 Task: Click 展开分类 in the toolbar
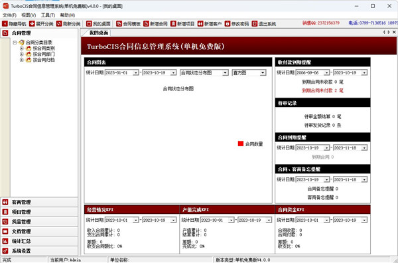click(41, 24)
